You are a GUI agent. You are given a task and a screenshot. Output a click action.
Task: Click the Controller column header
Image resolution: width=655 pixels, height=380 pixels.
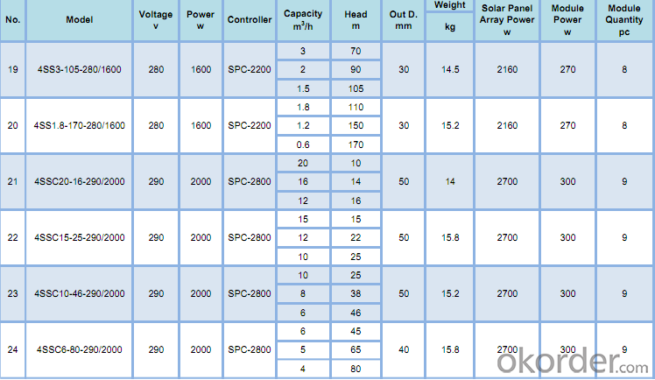[x=250, y=19]
